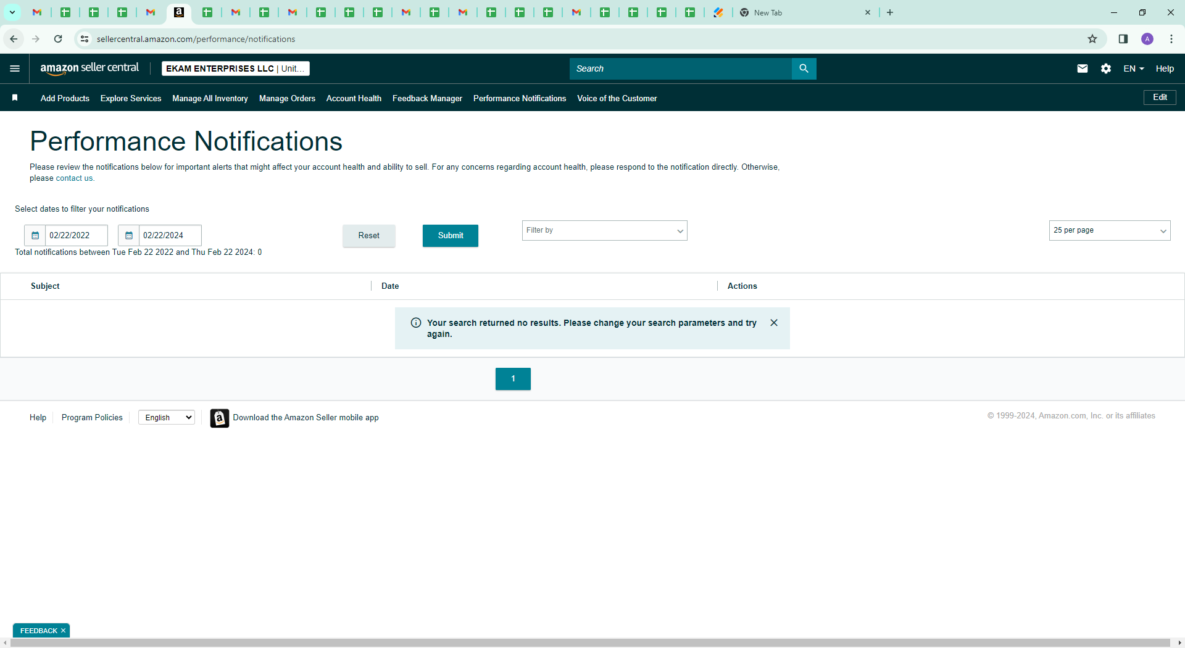
Task: Open Account Health menu item
Action: tap(354, 98)
